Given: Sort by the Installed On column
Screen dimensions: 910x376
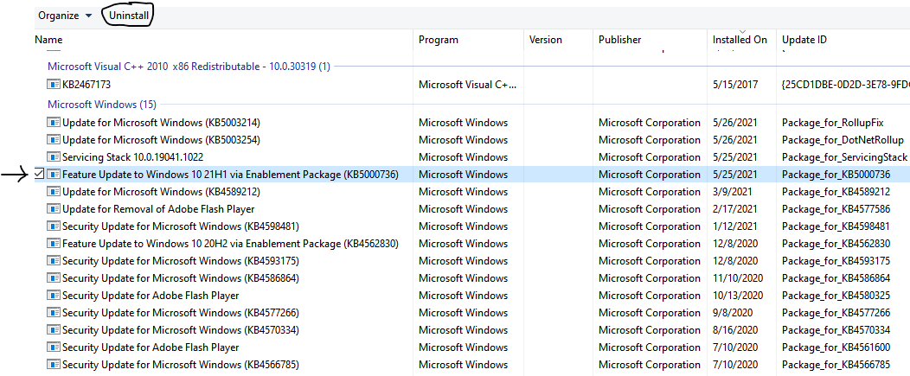Looking at the screenshot, I should tap(741, 40).
